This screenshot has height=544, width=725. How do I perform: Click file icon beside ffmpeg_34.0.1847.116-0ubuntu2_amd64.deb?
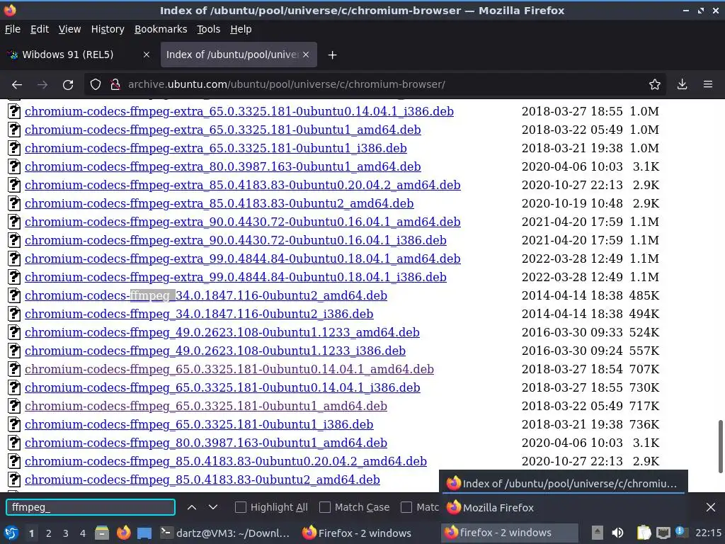(14, 295)
